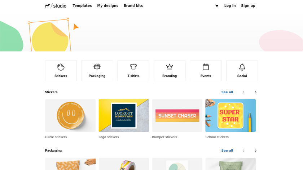Select the Packaging box icon

97,67
